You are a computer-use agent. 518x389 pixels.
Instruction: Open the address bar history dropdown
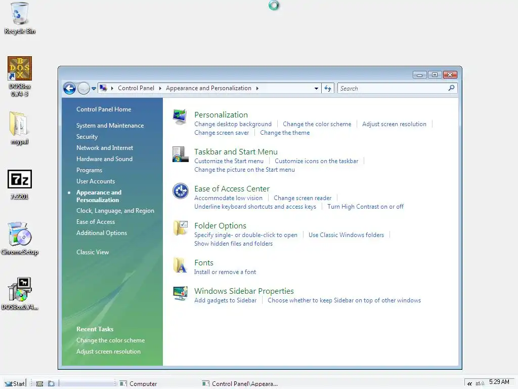click(x=316, y=88)
